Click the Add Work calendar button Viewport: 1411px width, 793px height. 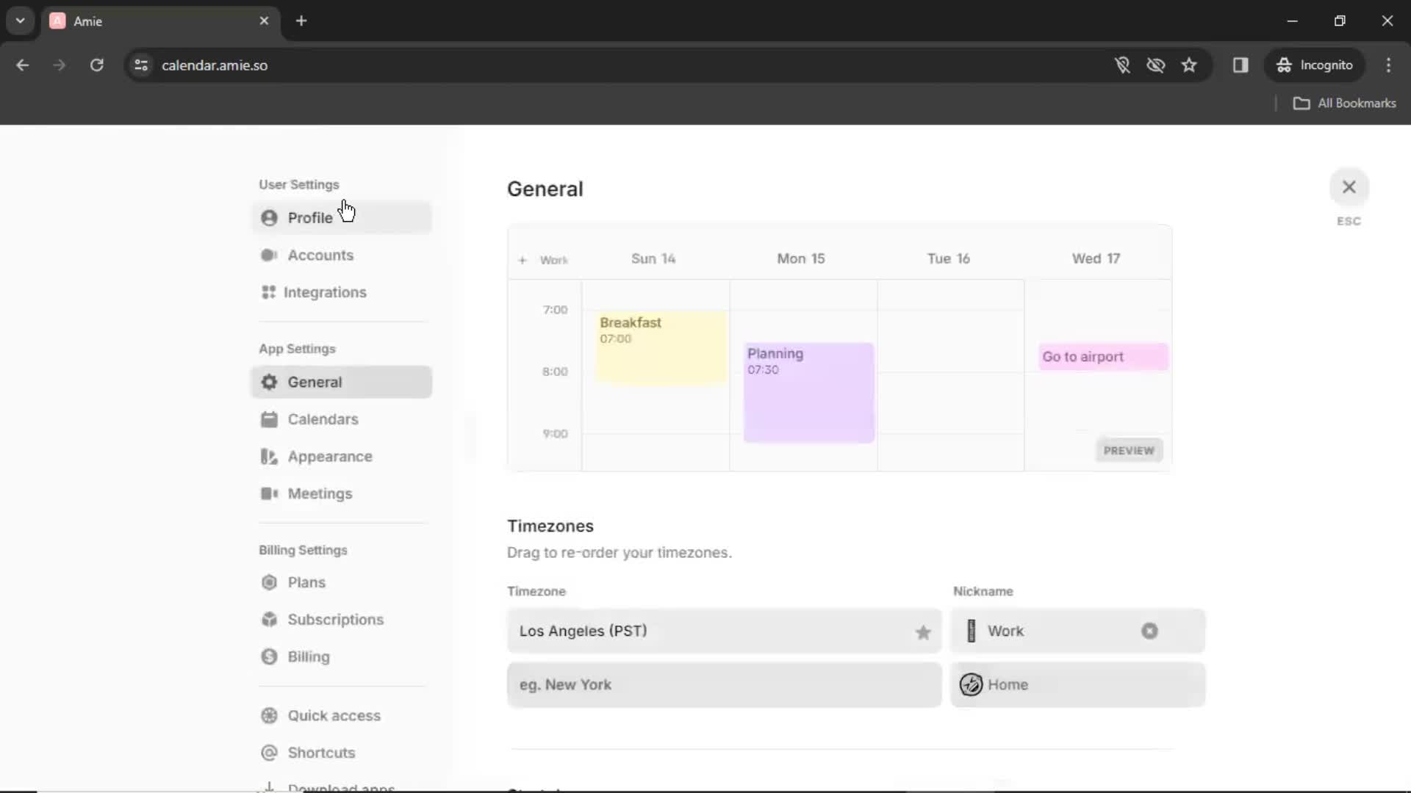(x=523, y=259)
